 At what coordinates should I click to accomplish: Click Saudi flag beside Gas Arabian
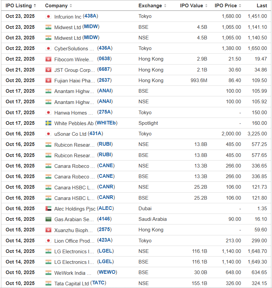pyautogui.click(x=48, y=219)
